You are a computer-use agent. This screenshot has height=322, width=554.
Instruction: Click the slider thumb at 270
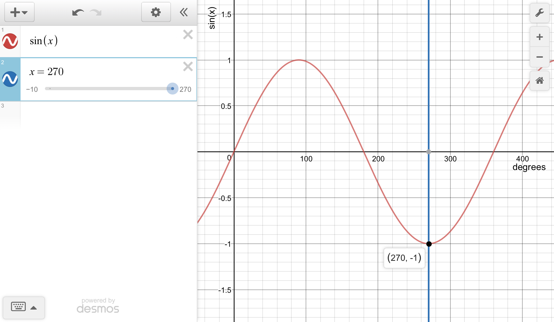[x=172, y=89]
